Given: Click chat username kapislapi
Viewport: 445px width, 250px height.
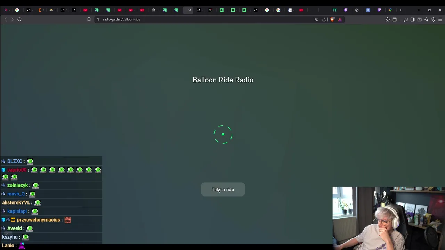Looking at the screenshot, I should point(17,211).
